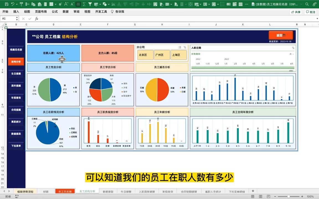Toggle the 上海区 slicer filter
The width and height of the screenshot is (319, 199).
[x=178, y=55]
